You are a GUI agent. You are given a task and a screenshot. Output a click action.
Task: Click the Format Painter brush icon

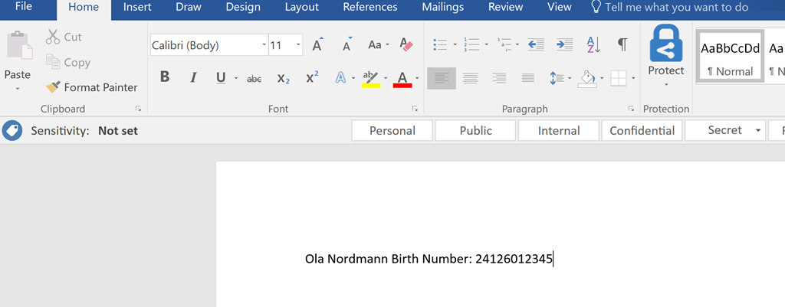tap(53, 87)
